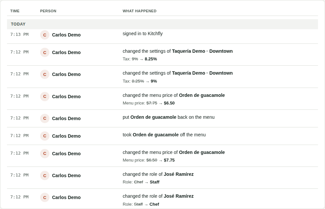
Task: Select 'signed in to Kitchfly' entry text
Action: (x=143, y=34)
